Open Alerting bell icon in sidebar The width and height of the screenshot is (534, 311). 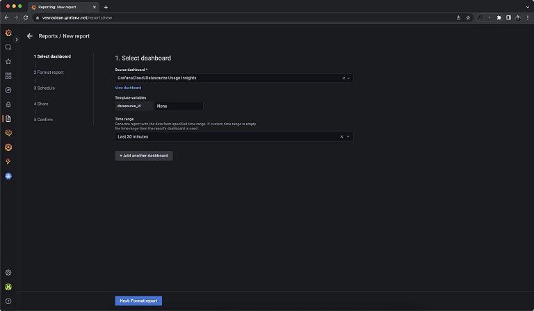coord(8,104)
